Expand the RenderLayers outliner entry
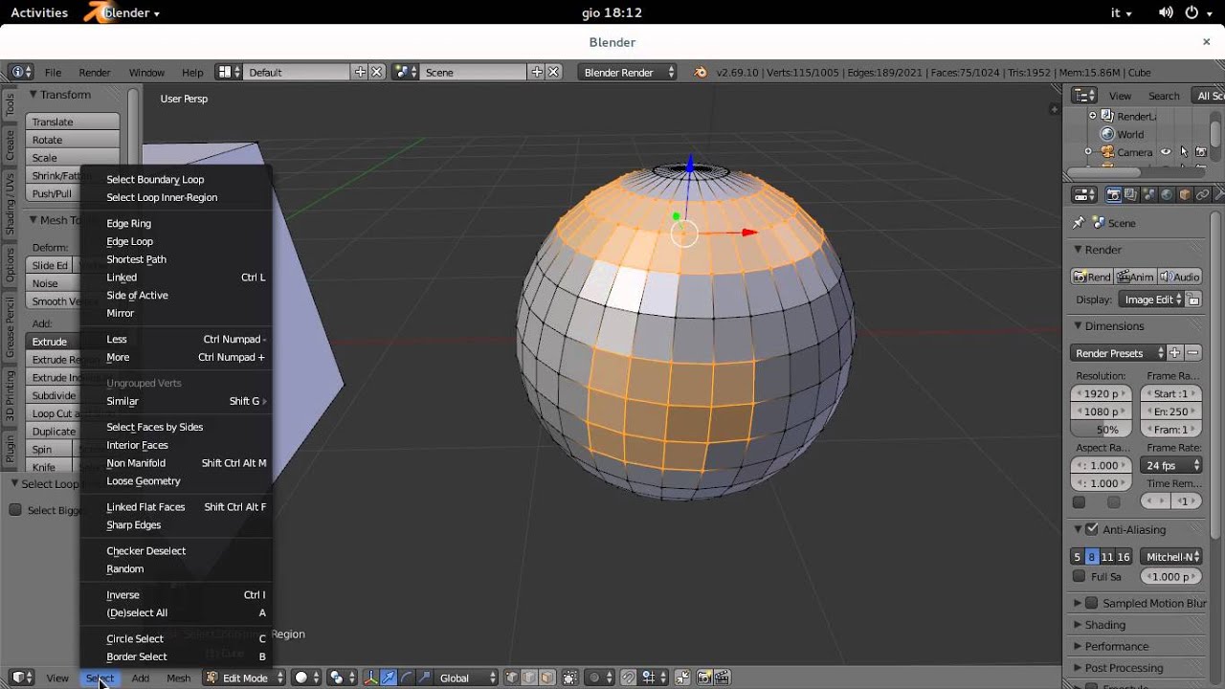Image resolution: width=1225 pixels, height=689 pixels. pos(1092,116)
